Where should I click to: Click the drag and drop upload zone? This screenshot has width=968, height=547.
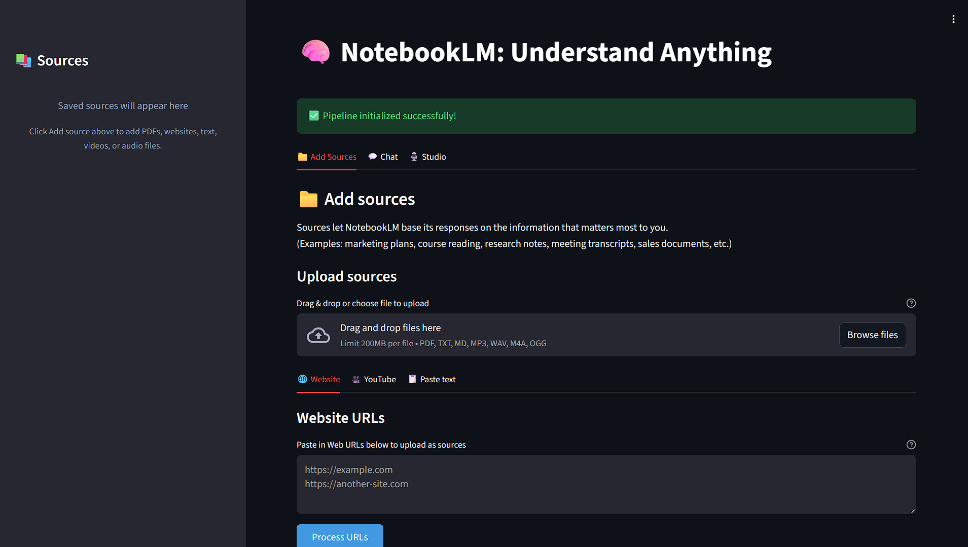(606, 335)
